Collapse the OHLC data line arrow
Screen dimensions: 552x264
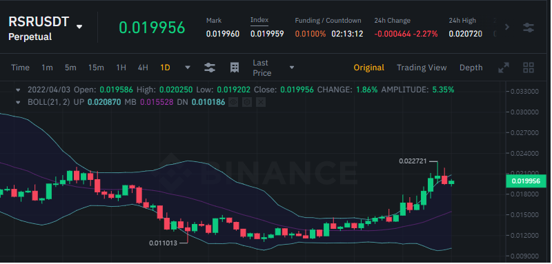19,90
